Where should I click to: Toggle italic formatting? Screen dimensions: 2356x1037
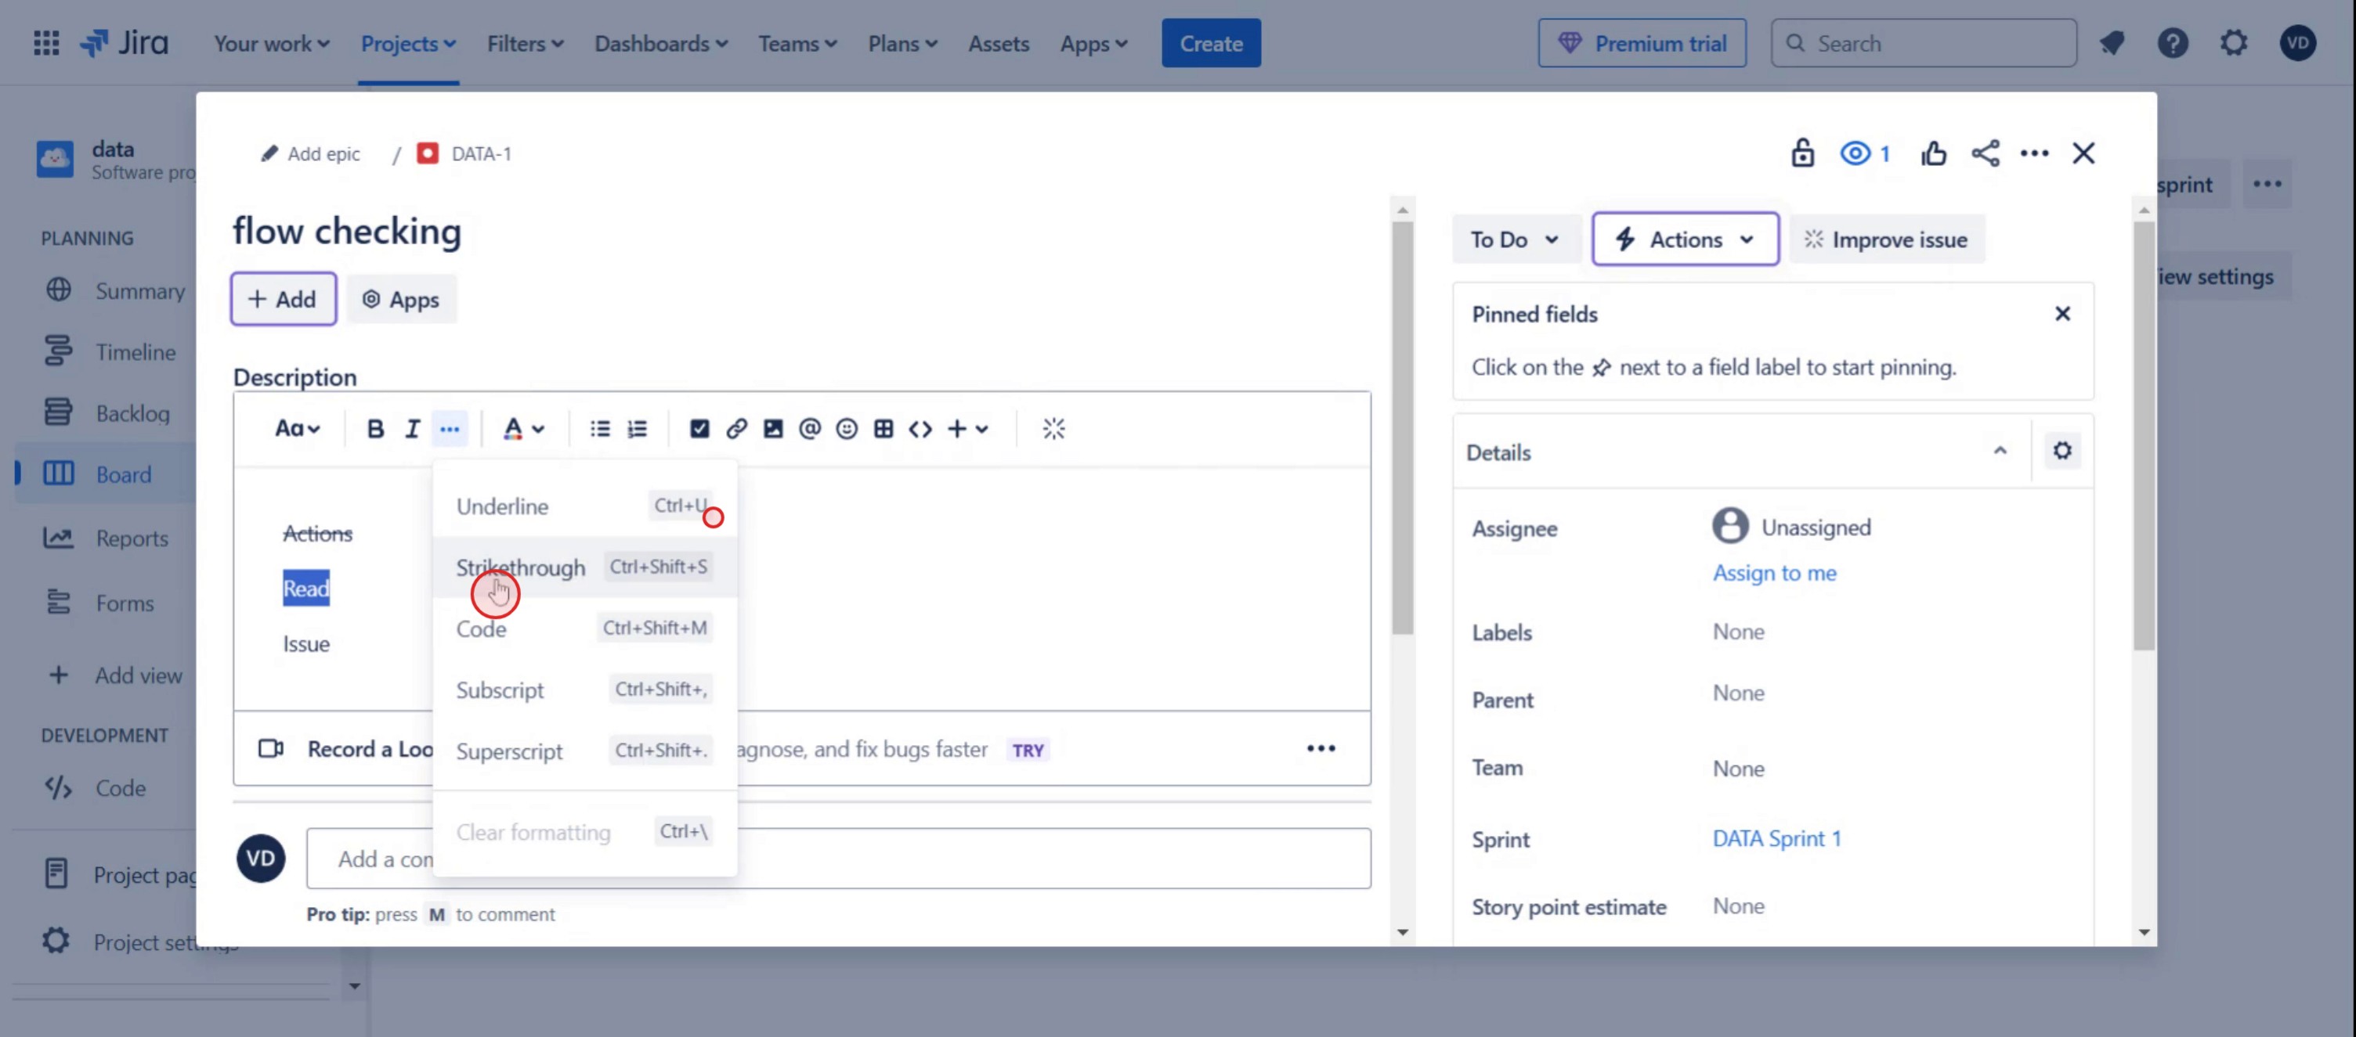[413, 429]
